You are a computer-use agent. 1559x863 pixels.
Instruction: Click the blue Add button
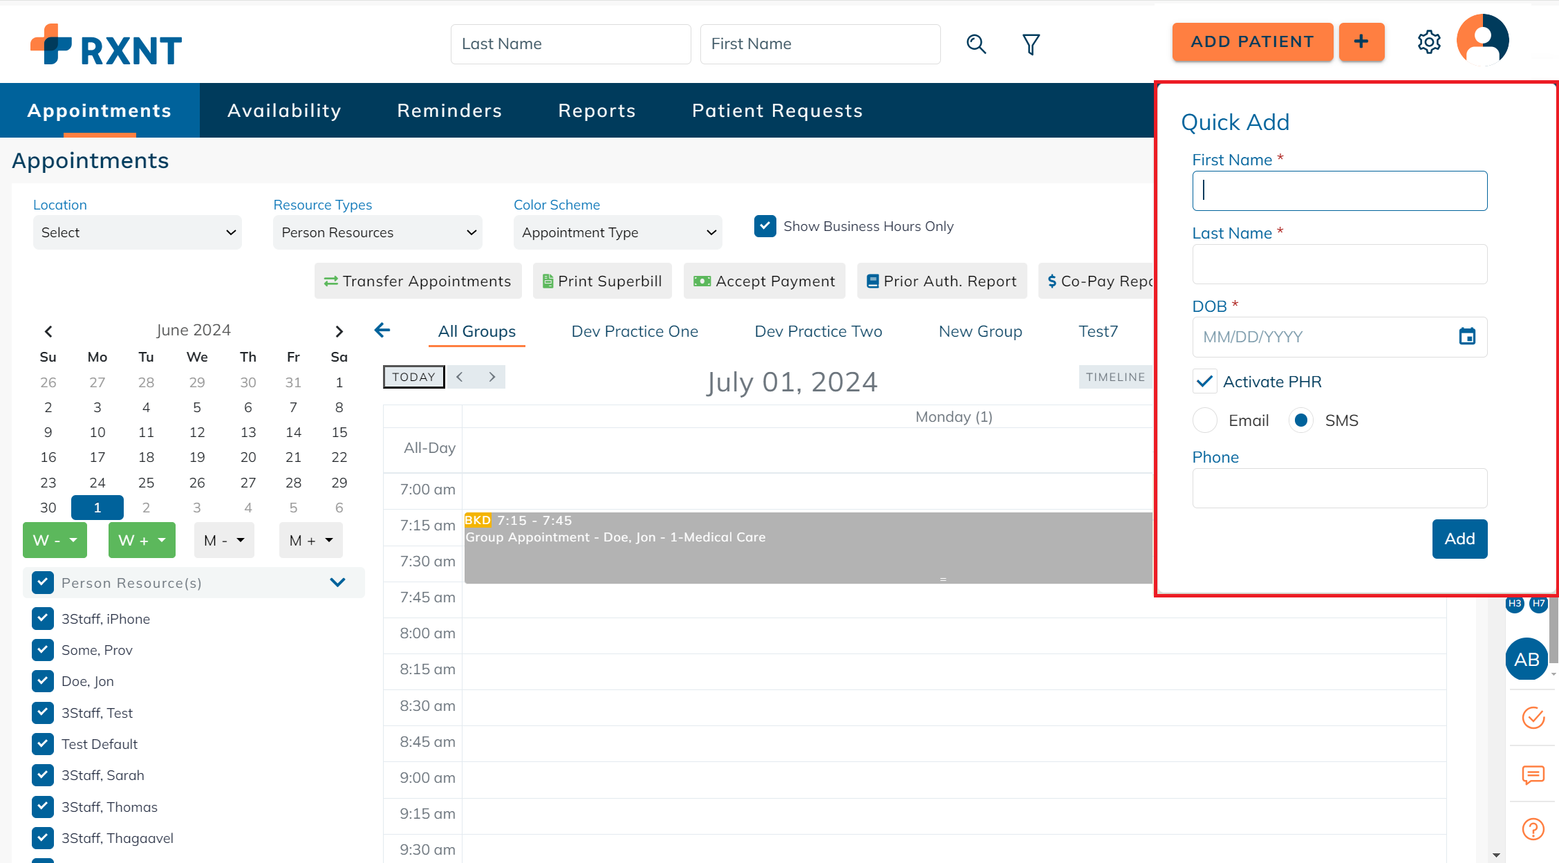tap(1459, 539)
